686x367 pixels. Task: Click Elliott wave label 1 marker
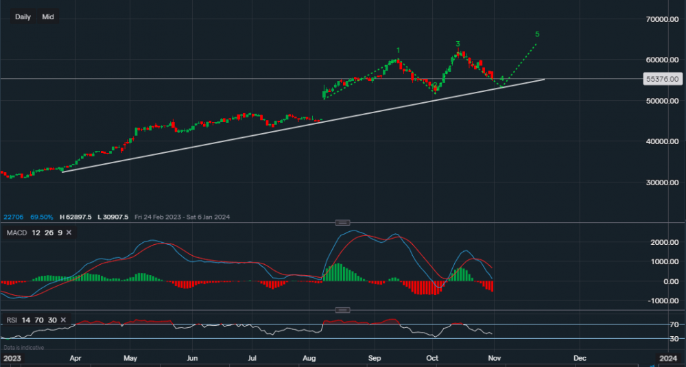pos(399,51)
